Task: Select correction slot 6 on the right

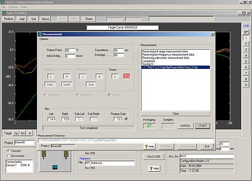Action: pos(246,67)
